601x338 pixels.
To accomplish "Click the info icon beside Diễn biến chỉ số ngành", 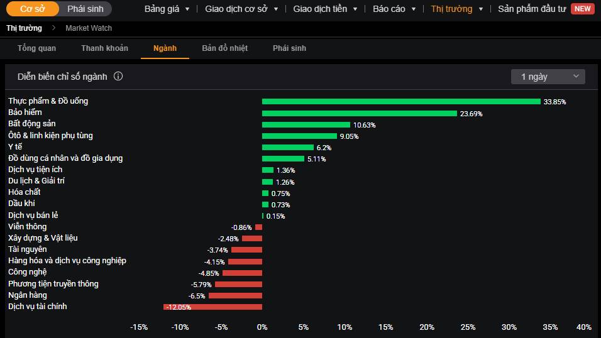I will pyautogui.click(x=118, y=77).
